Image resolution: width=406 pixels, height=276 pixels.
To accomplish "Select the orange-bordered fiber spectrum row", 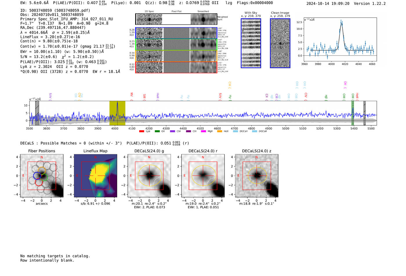I will pos(176,56).
